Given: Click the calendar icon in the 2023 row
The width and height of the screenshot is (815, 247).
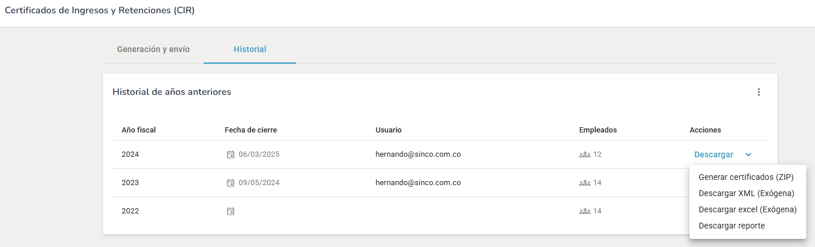Looking at the screenshot, I should coord(231,183).
